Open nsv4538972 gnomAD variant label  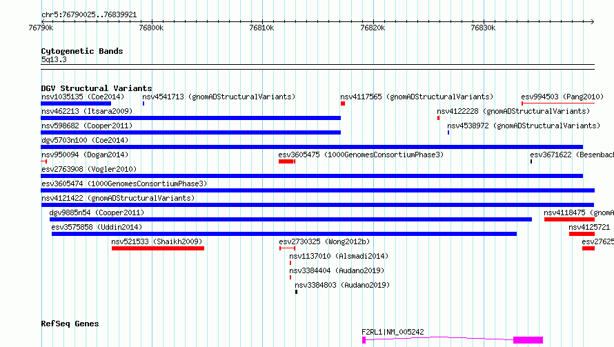pos(524,126)
